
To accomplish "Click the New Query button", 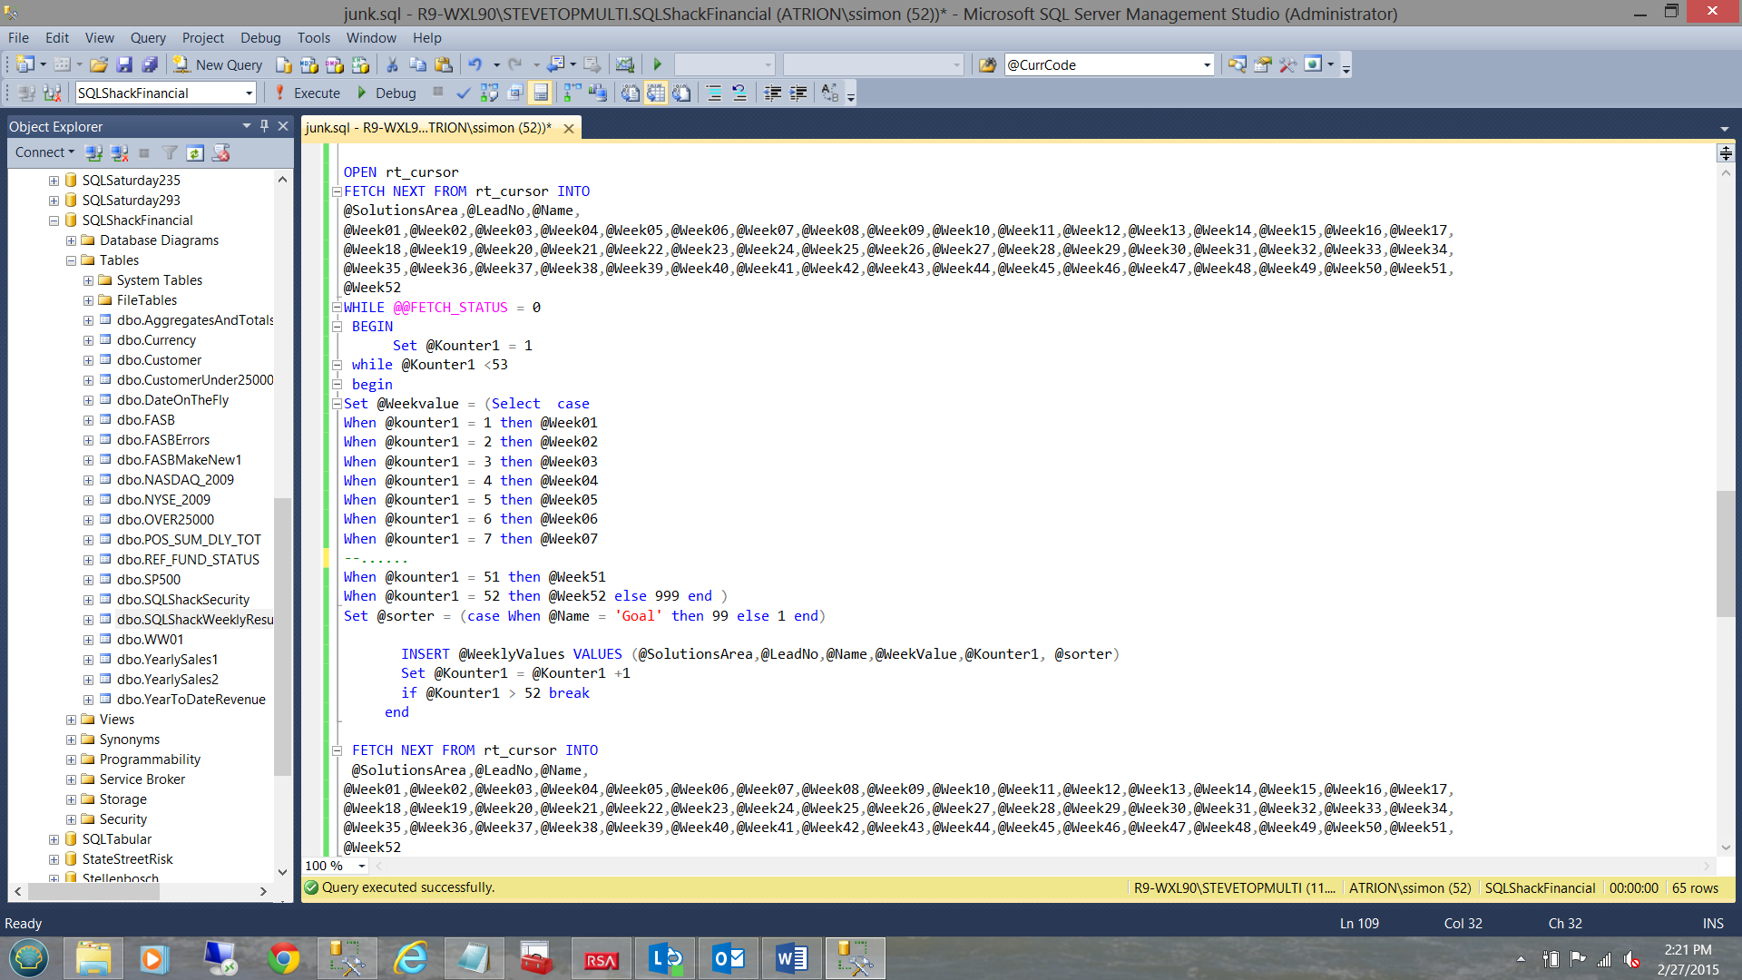I will (x=219, y=65).
